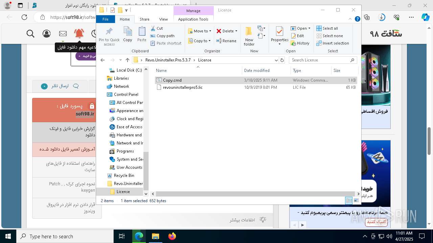This screenshot has width=433, height=243.
Task: Click the website search magnifier icon
Action: click(30, 33)
